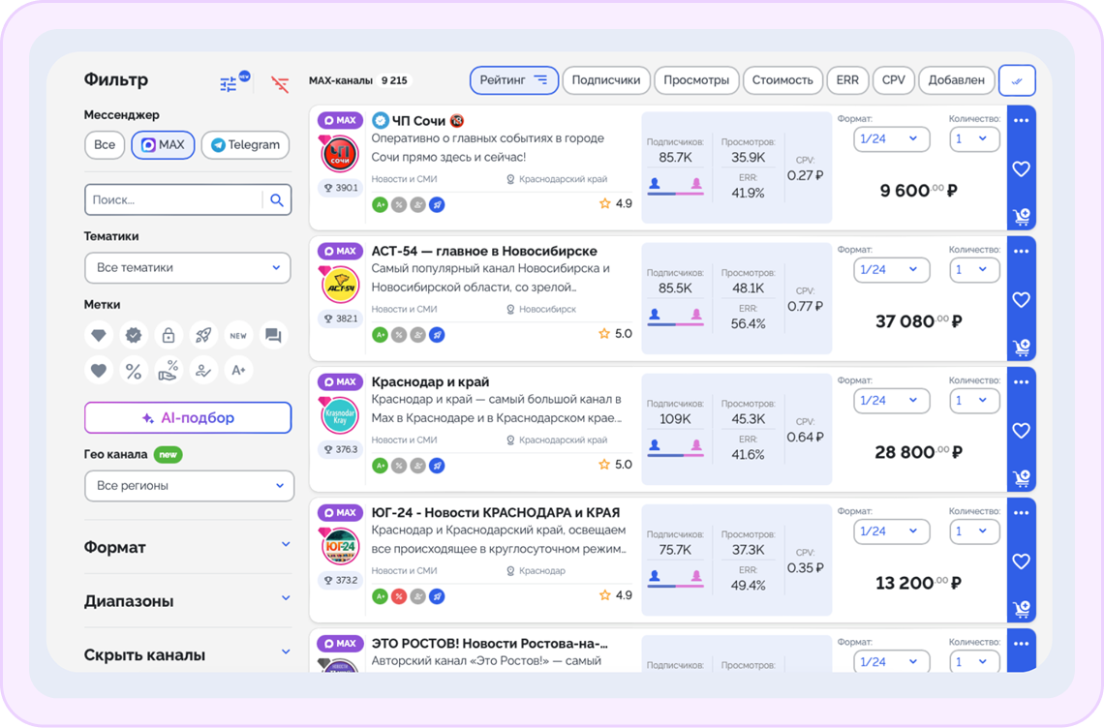
Task: Toggle the chat bubbles label filter
Action: 273,335
